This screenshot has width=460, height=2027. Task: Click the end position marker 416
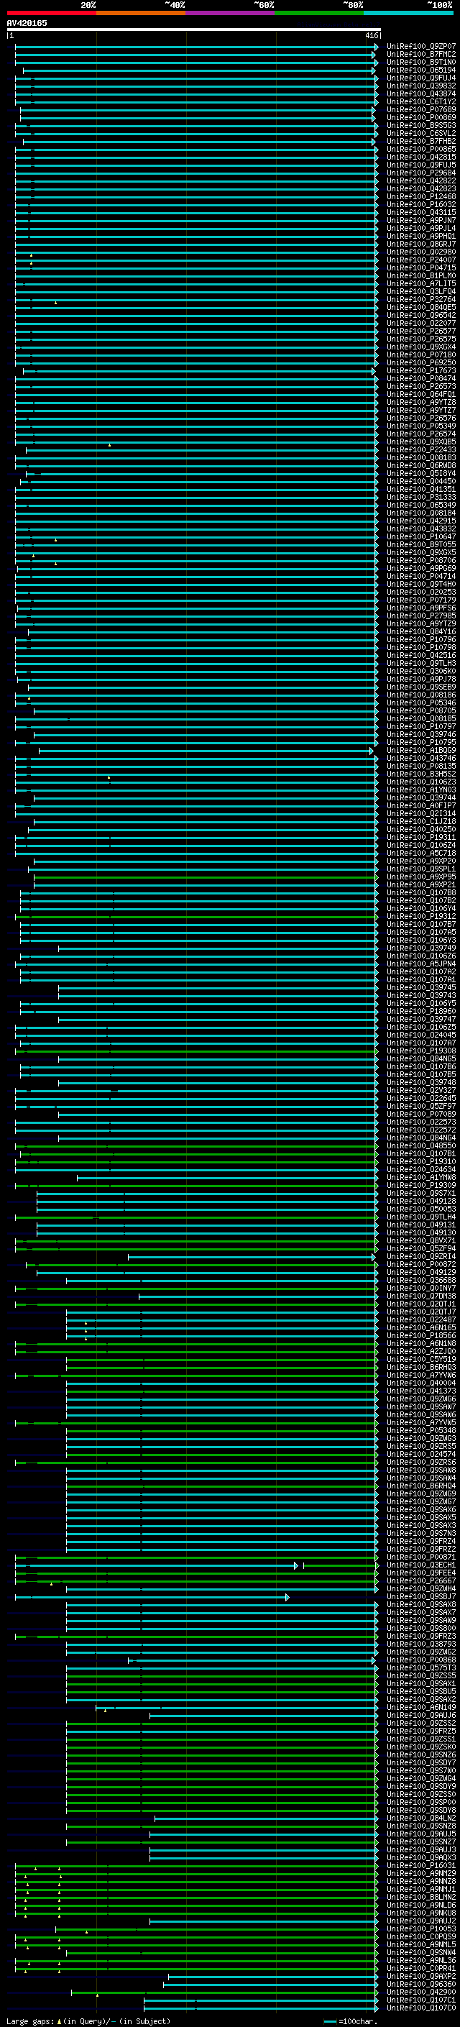pos(371,36)
